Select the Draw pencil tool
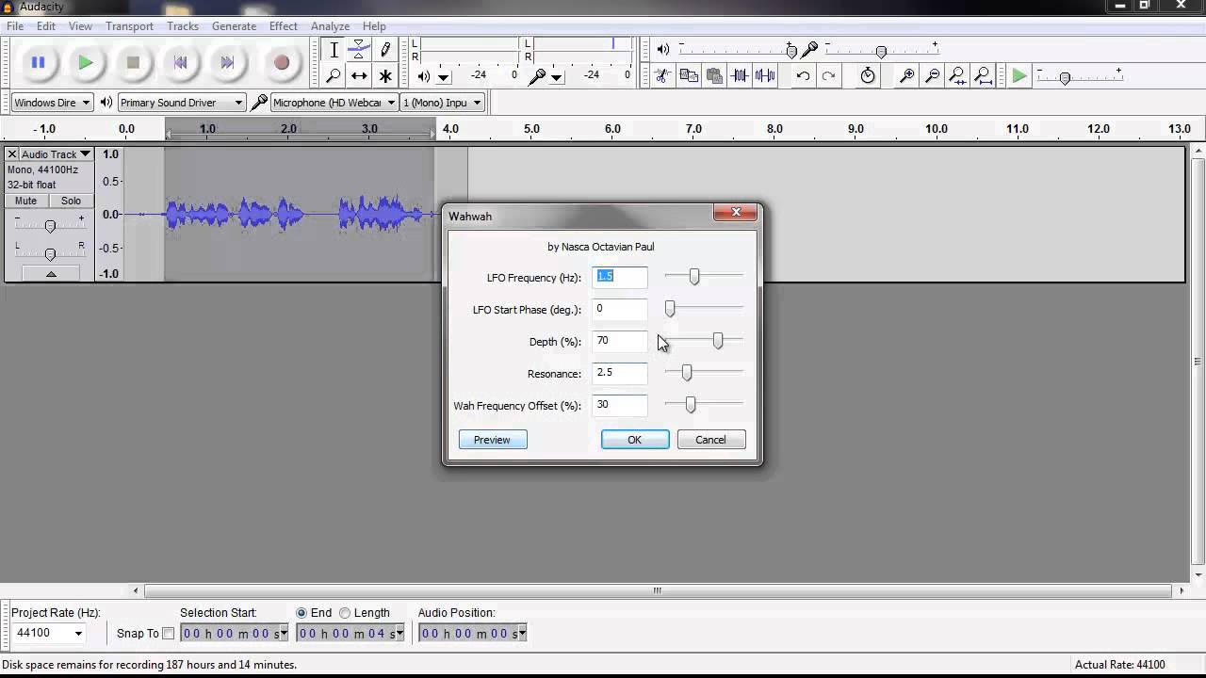This screenshot has width=1206, height=678. click(384, 50)
